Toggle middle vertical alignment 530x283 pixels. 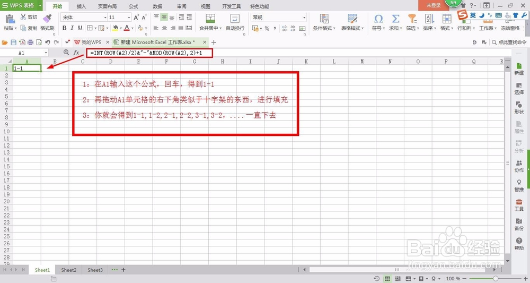164,17
